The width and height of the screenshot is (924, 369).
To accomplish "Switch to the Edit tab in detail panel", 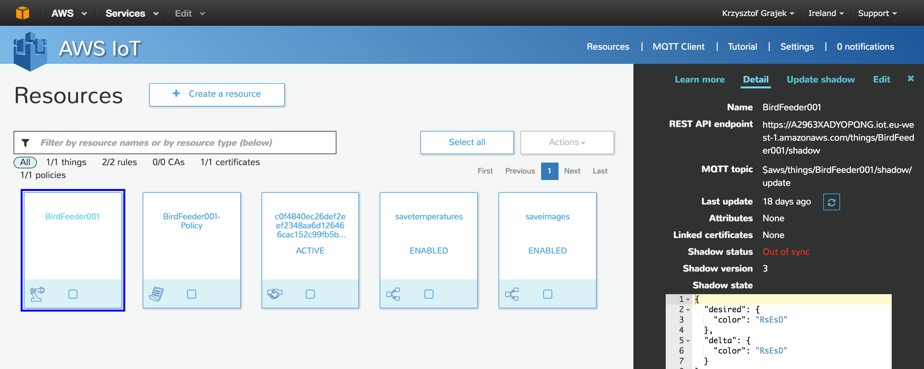I will 881,80.
